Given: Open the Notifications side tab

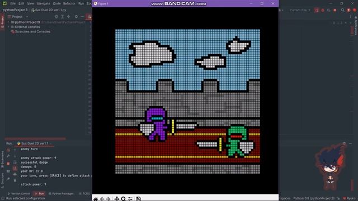Looking at the screenshot, I should click(356, 26).
